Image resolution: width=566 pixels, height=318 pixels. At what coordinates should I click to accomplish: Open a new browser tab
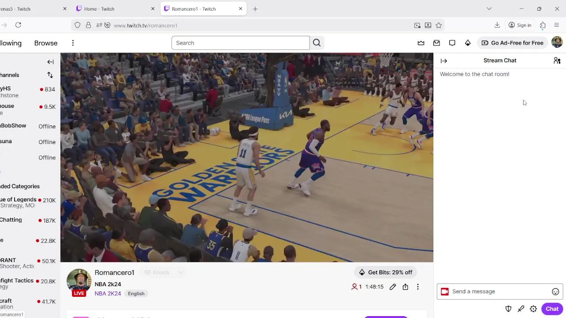tap(255, 9)
